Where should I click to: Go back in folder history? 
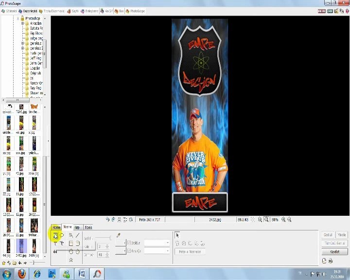click(20, 263)
